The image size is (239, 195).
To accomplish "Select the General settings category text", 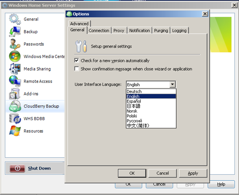I will point(31,19).
